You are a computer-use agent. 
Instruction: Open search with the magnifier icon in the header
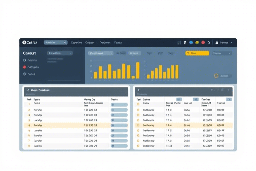[209, 43]
